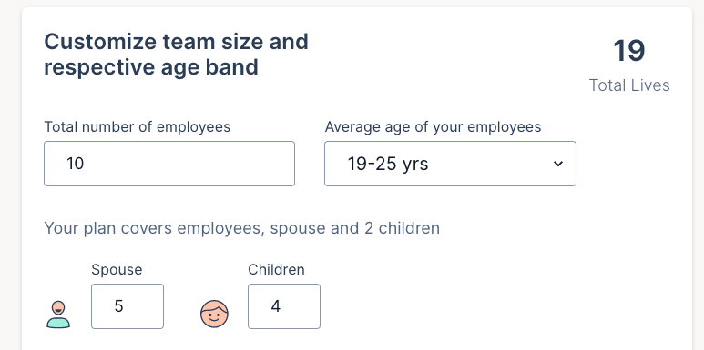The width and height of the screenshot is (704, 350).
Task: Click the value 10 in employees field
Action: coord(75,164)
